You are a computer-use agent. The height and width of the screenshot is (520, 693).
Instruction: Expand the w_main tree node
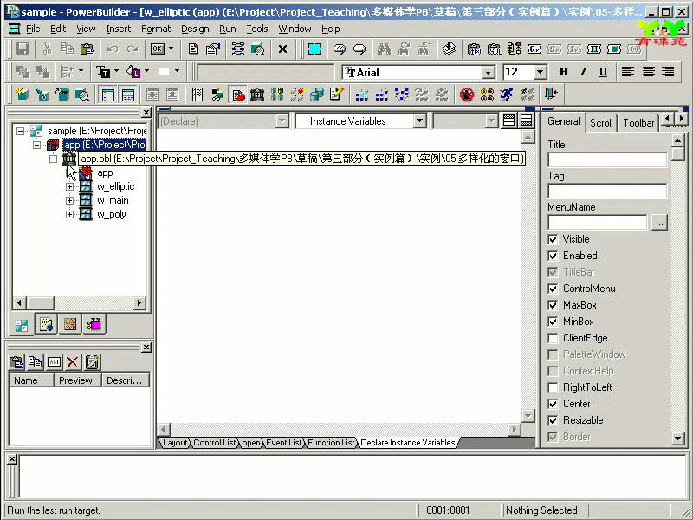(69, 201)
